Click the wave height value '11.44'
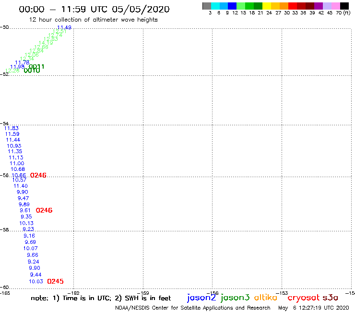 13,140
